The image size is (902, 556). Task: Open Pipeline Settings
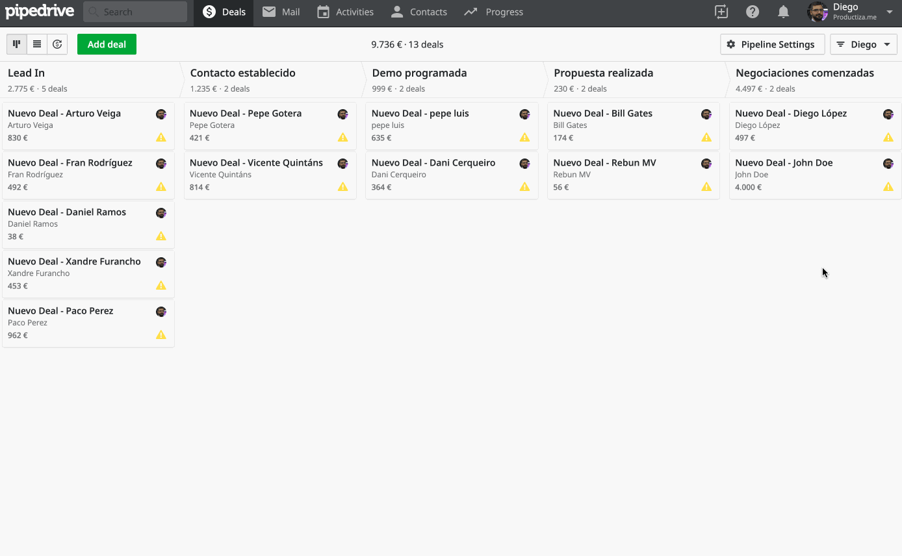coord(771,44)
